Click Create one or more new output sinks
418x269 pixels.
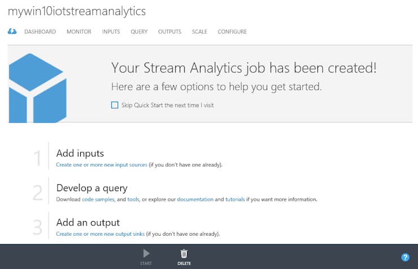(100, 234)
